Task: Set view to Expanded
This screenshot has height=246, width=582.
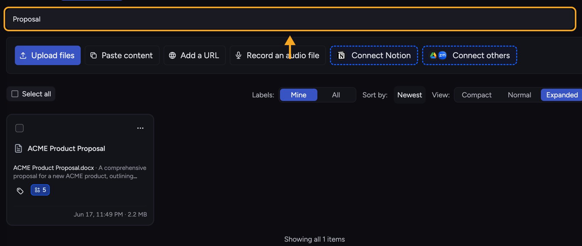Action: 562,95
